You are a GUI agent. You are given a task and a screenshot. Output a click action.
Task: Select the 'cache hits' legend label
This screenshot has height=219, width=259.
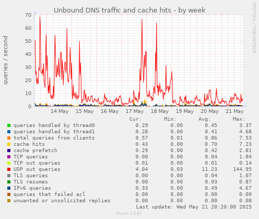coord(29,144)
